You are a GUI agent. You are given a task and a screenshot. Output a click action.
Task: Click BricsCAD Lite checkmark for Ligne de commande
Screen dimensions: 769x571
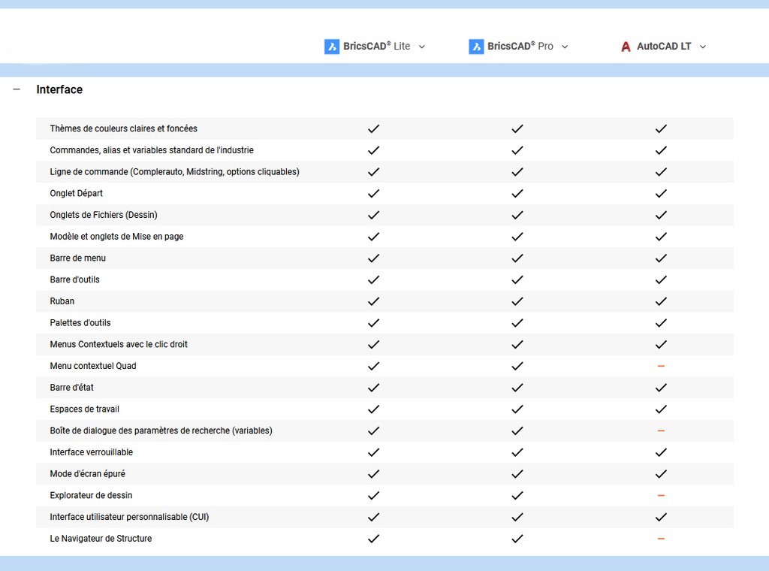tap(374, 172)
